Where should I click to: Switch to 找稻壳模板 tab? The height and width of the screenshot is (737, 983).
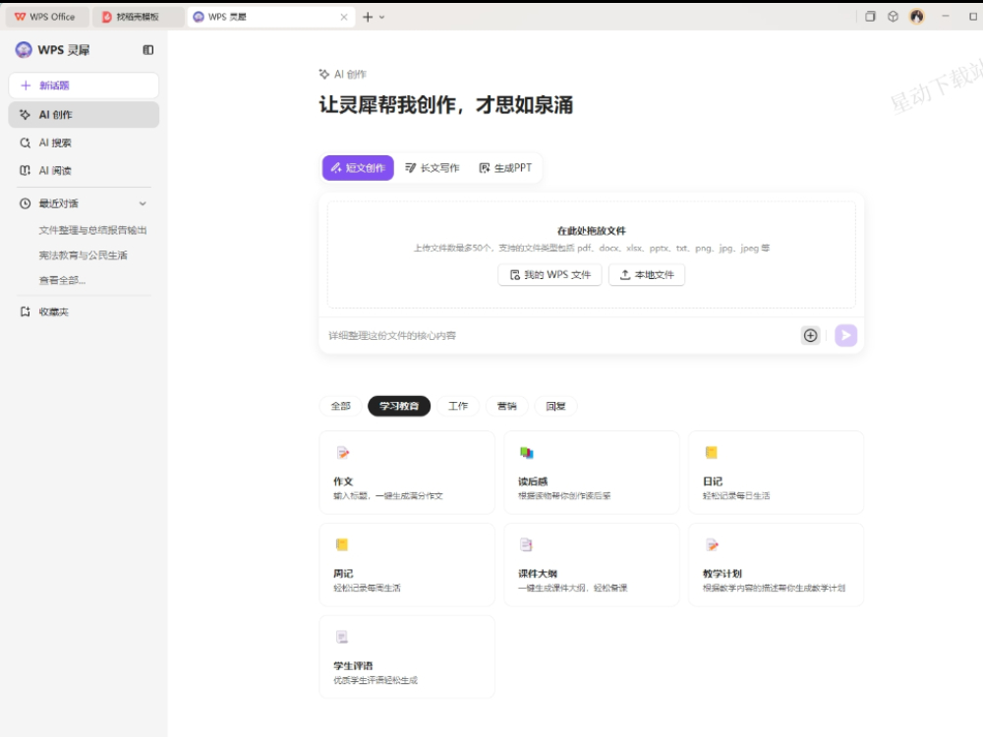[138, 17]
